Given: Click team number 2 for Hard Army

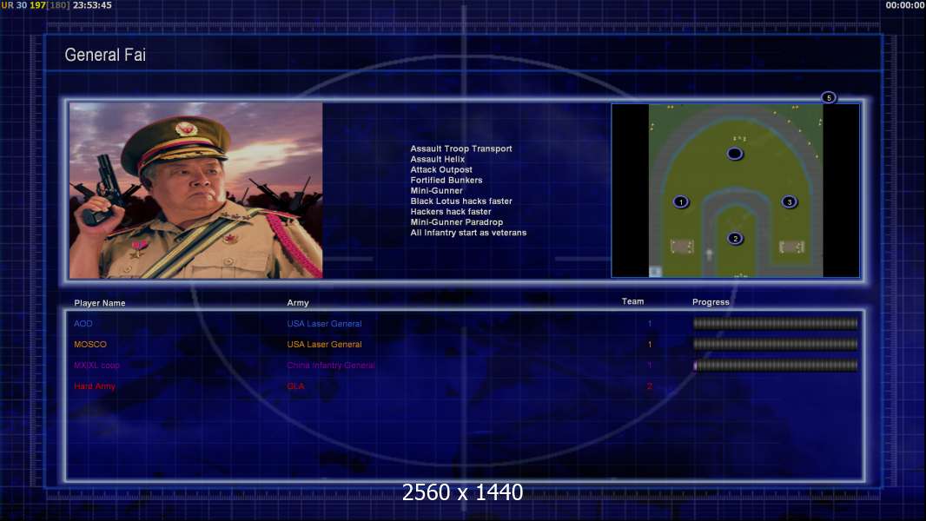Looking at the screenshot, I should 650,386.
